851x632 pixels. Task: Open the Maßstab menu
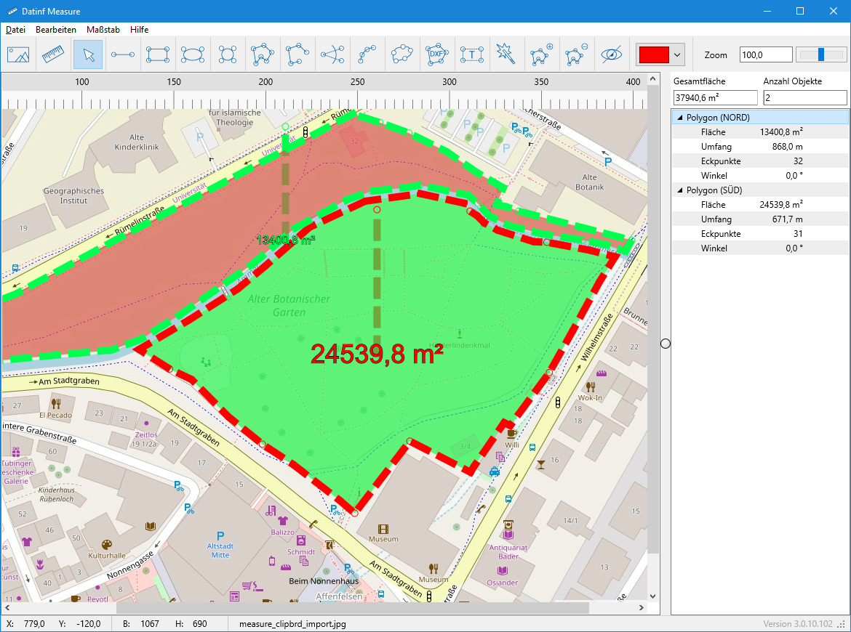coord(103,30)
